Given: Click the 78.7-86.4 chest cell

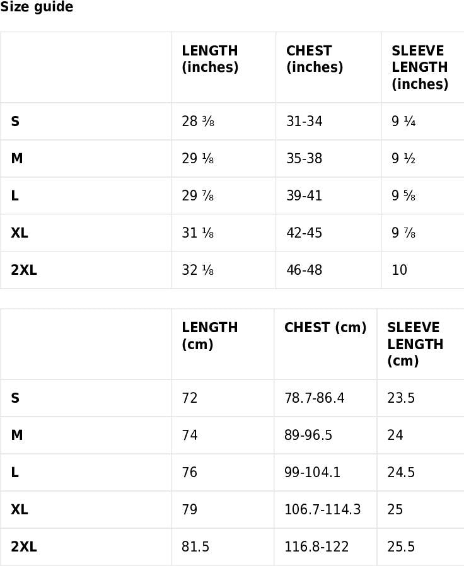Looking at the screenshot, I should coord(314,398).
